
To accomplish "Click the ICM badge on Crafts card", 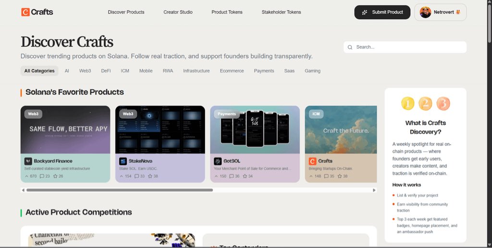I will click(x=316, y=114).
